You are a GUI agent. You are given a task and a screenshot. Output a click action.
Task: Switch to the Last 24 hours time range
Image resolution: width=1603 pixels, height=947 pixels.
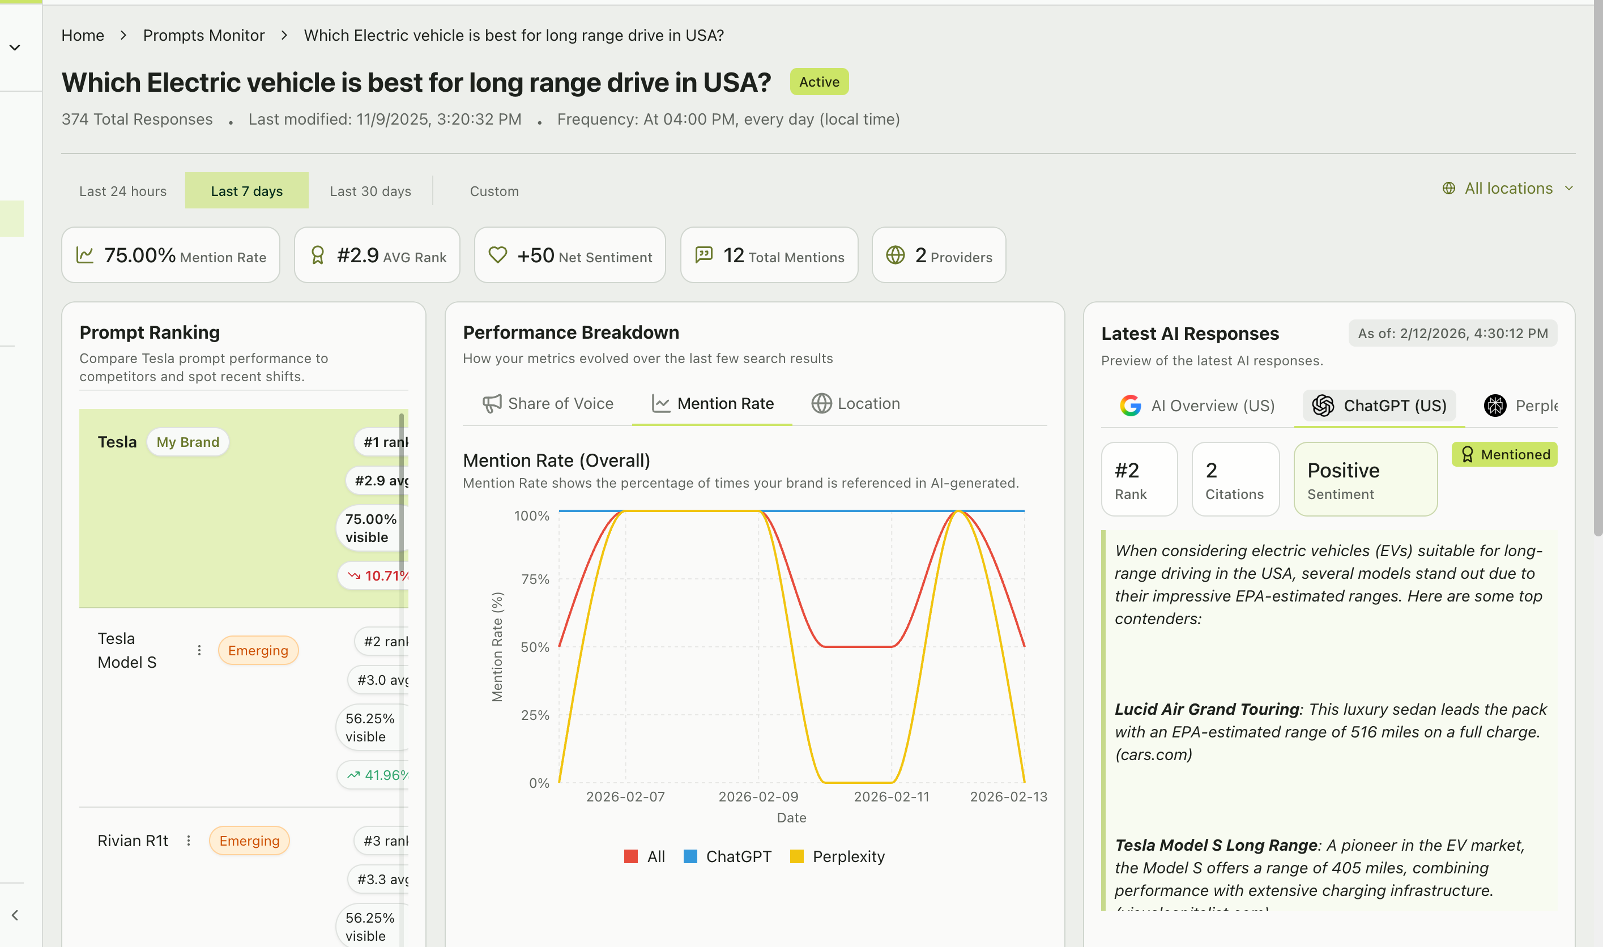[x=123, y=190]
